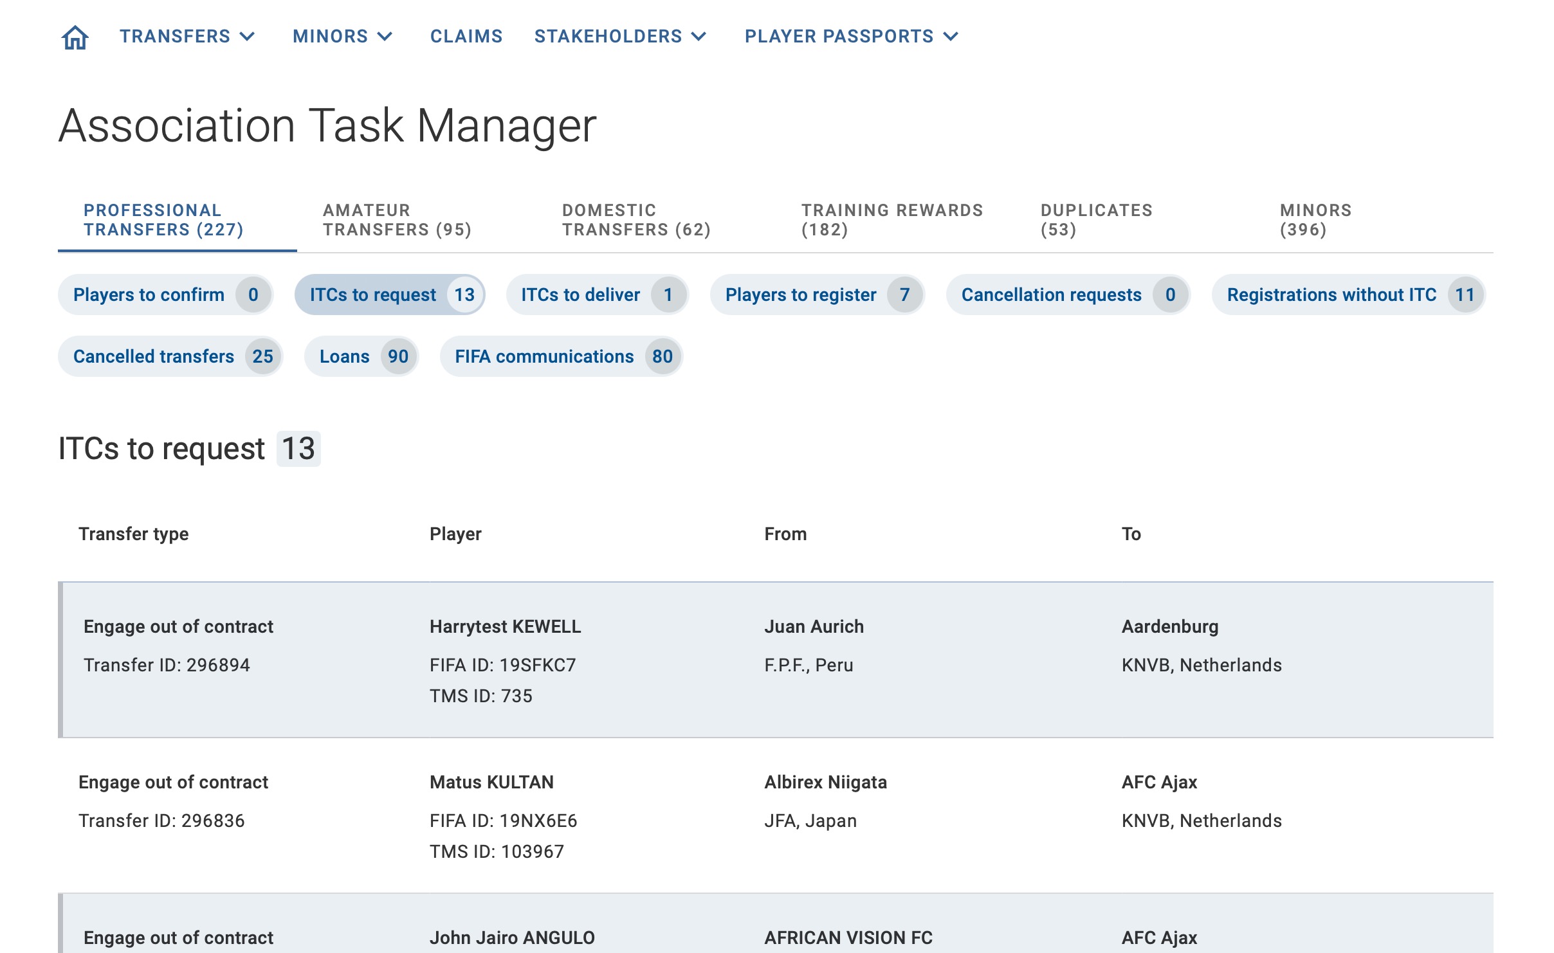Image resolution: width=1554 pixels, height=953 pixels.
Task: Click the Transfer type column header
Action: point(134,534)
